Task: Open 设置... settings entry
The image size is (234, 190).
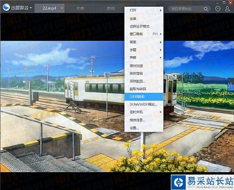Action: tap(144, 128)
